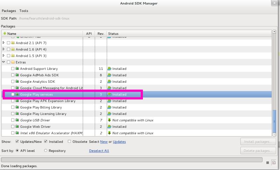Image resolution: width=280 pixels, height=170 pixels.
Task: Expand the Android 1.5 (API 3) tree node
Action: [3, 56]
